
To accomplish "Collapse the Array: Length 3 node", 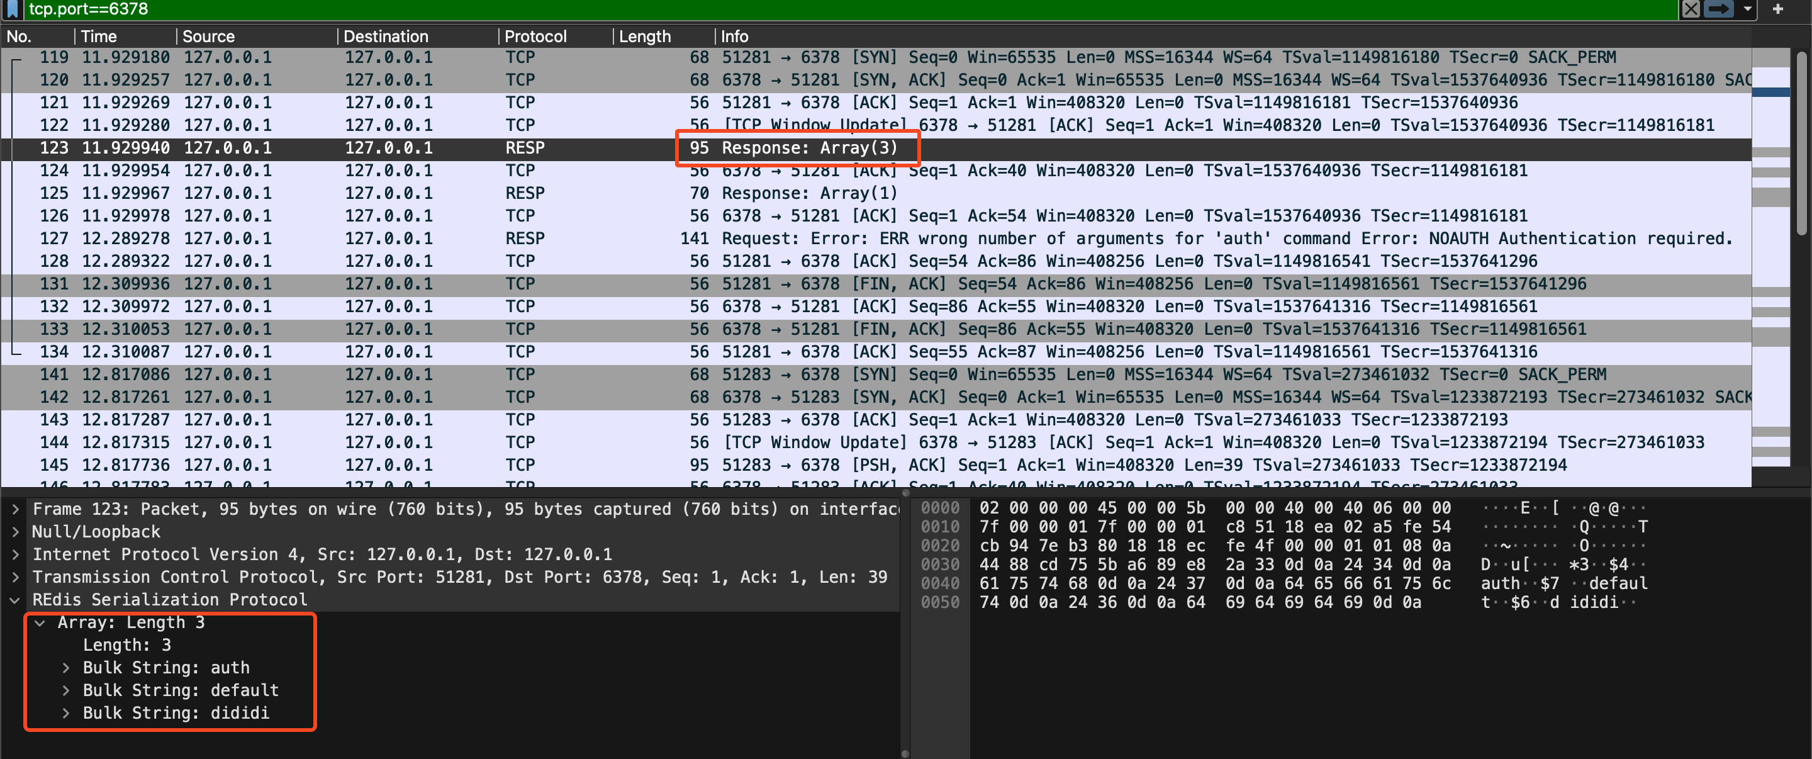I will pos(40,622).
